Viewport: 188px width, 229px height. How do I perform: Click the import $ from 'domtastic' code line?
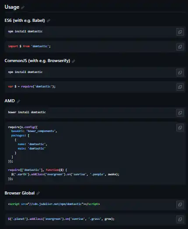tap(29, 46)
